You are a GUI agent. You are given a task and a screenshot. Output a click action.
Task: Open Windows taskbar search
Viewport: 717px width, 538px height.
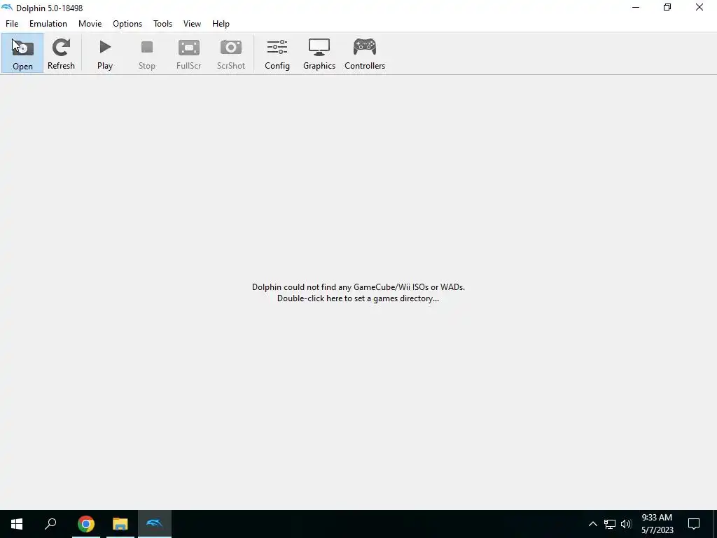pos(50,524)
